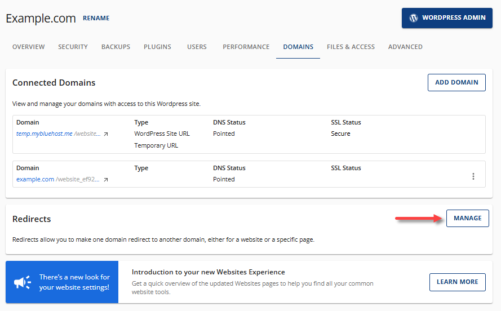
Task: Click the megaphone announcement icon
Action: (x=23, y=282)
